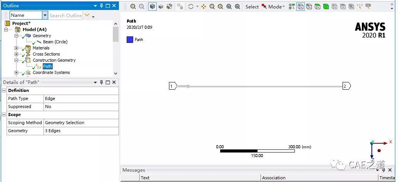The width and height of the screenshot is (398, 182).
Task: Click the Previous View magnifier icon
Action: point(133,7)
